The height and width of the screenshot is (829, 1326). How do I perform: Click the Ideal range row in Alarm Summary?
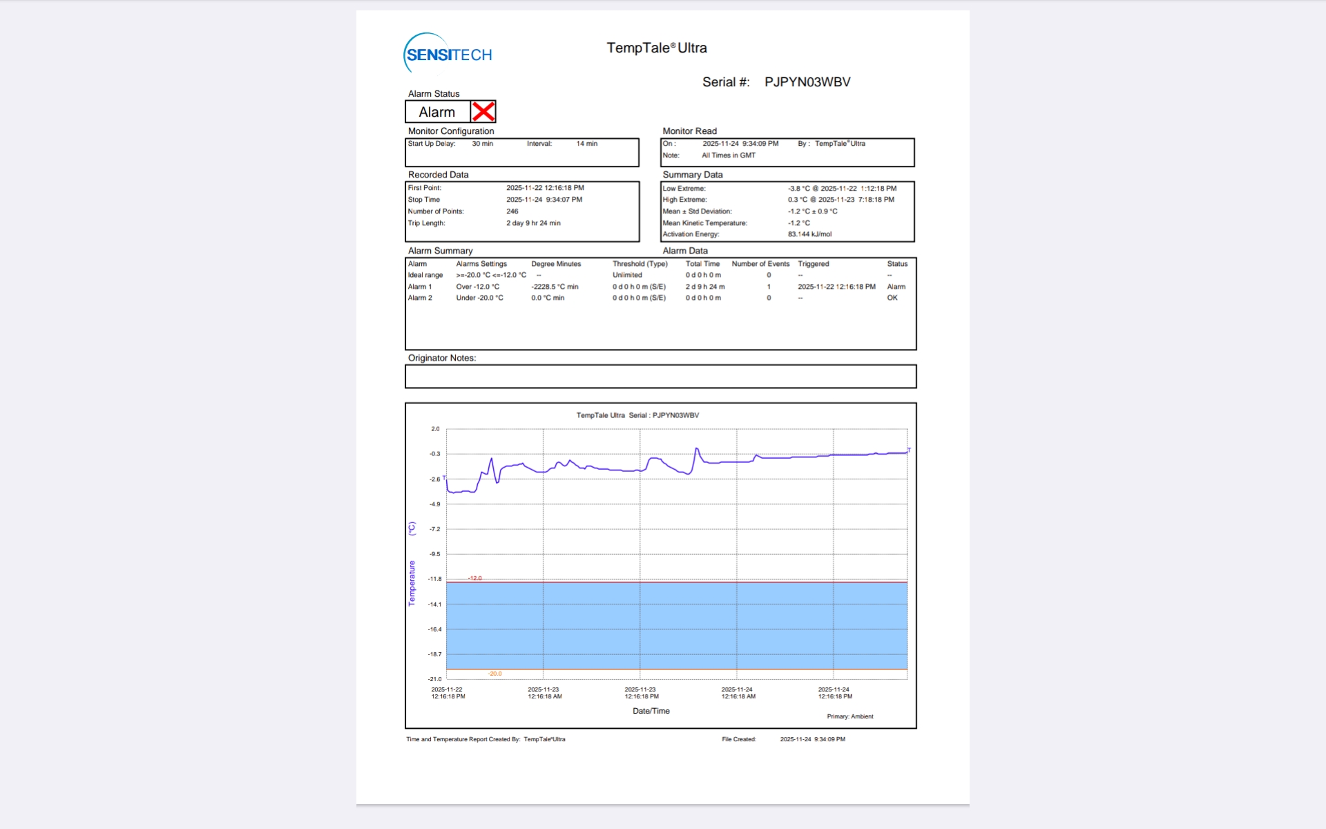pos(425,275)
